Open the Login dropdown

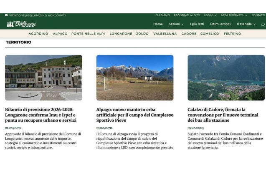(209, 15)
